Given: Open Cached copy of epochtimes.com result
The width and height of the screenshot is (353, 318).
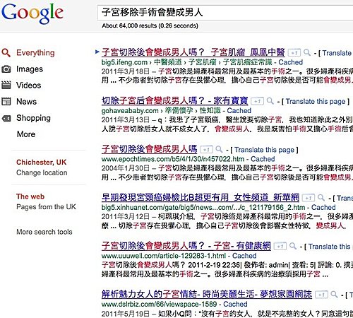Looking at the screenshot, I should point(263,159).
